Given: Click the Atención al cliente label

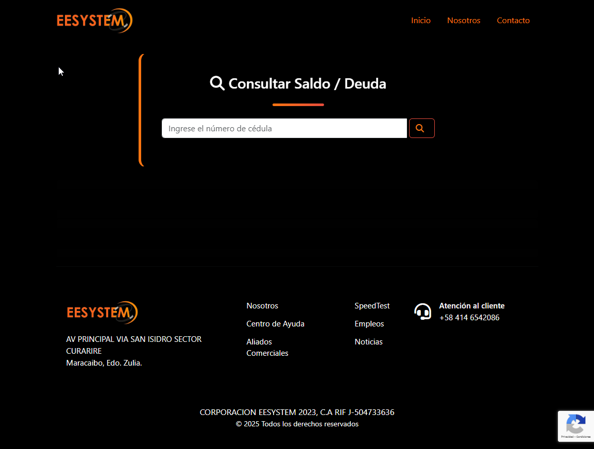Looking at the screenshot, I should pos(471,306).
